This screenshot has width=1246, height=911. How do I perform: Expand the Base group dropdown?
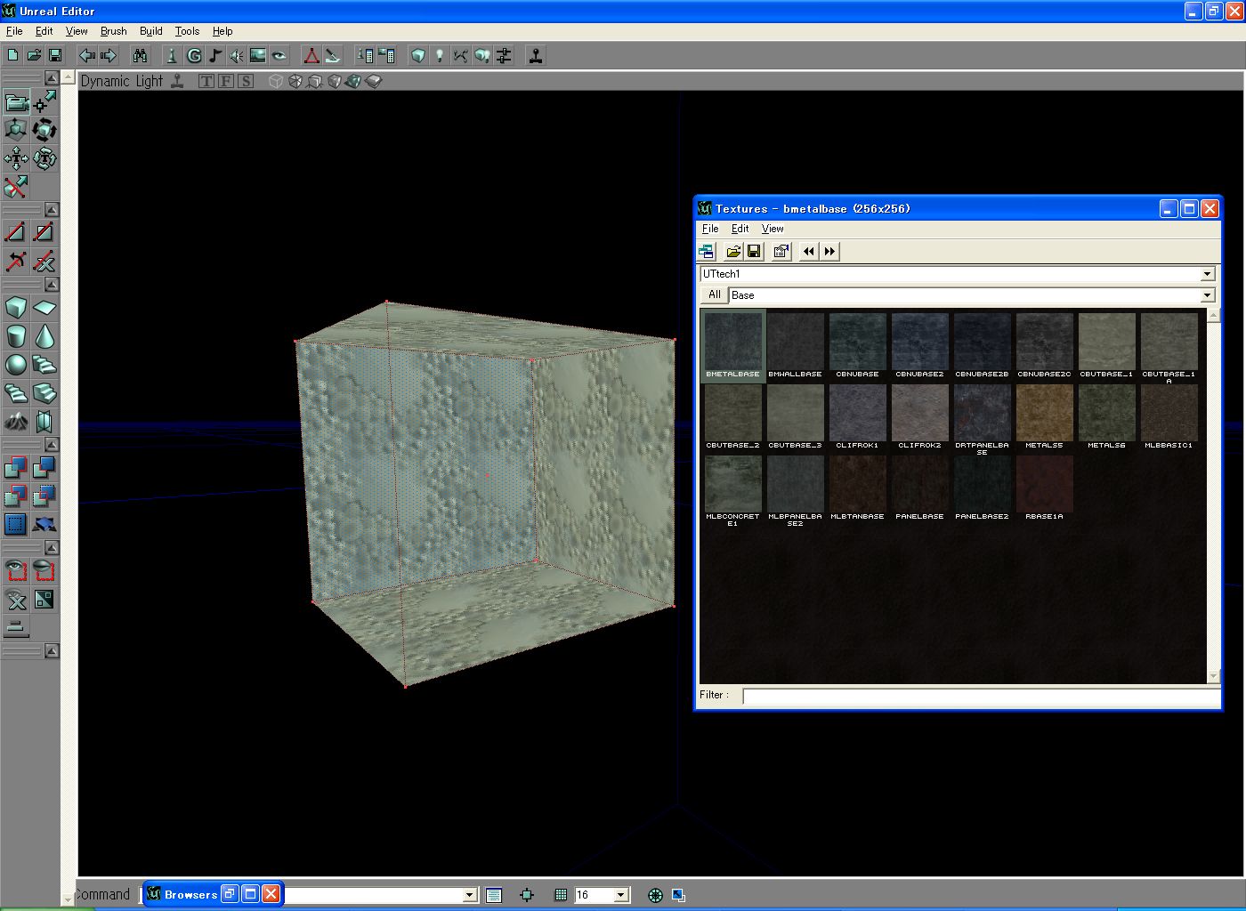point(1207,295)
